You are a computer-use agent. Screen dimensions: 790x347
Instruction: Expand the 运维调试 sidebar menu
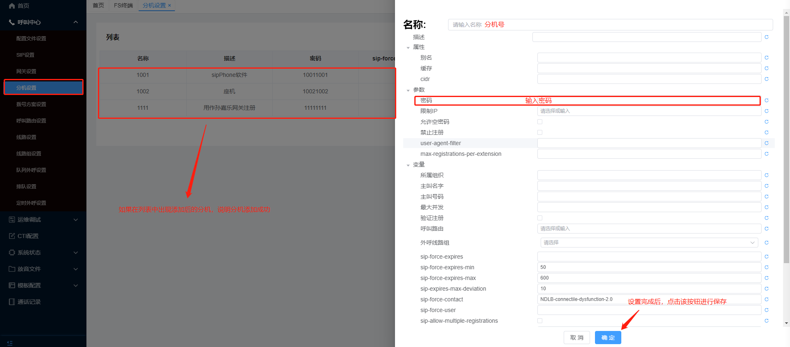coord(43,220)
